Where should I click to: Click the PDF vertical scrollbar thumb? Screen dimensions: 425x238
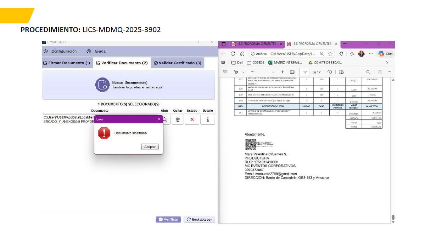point(393,217)
